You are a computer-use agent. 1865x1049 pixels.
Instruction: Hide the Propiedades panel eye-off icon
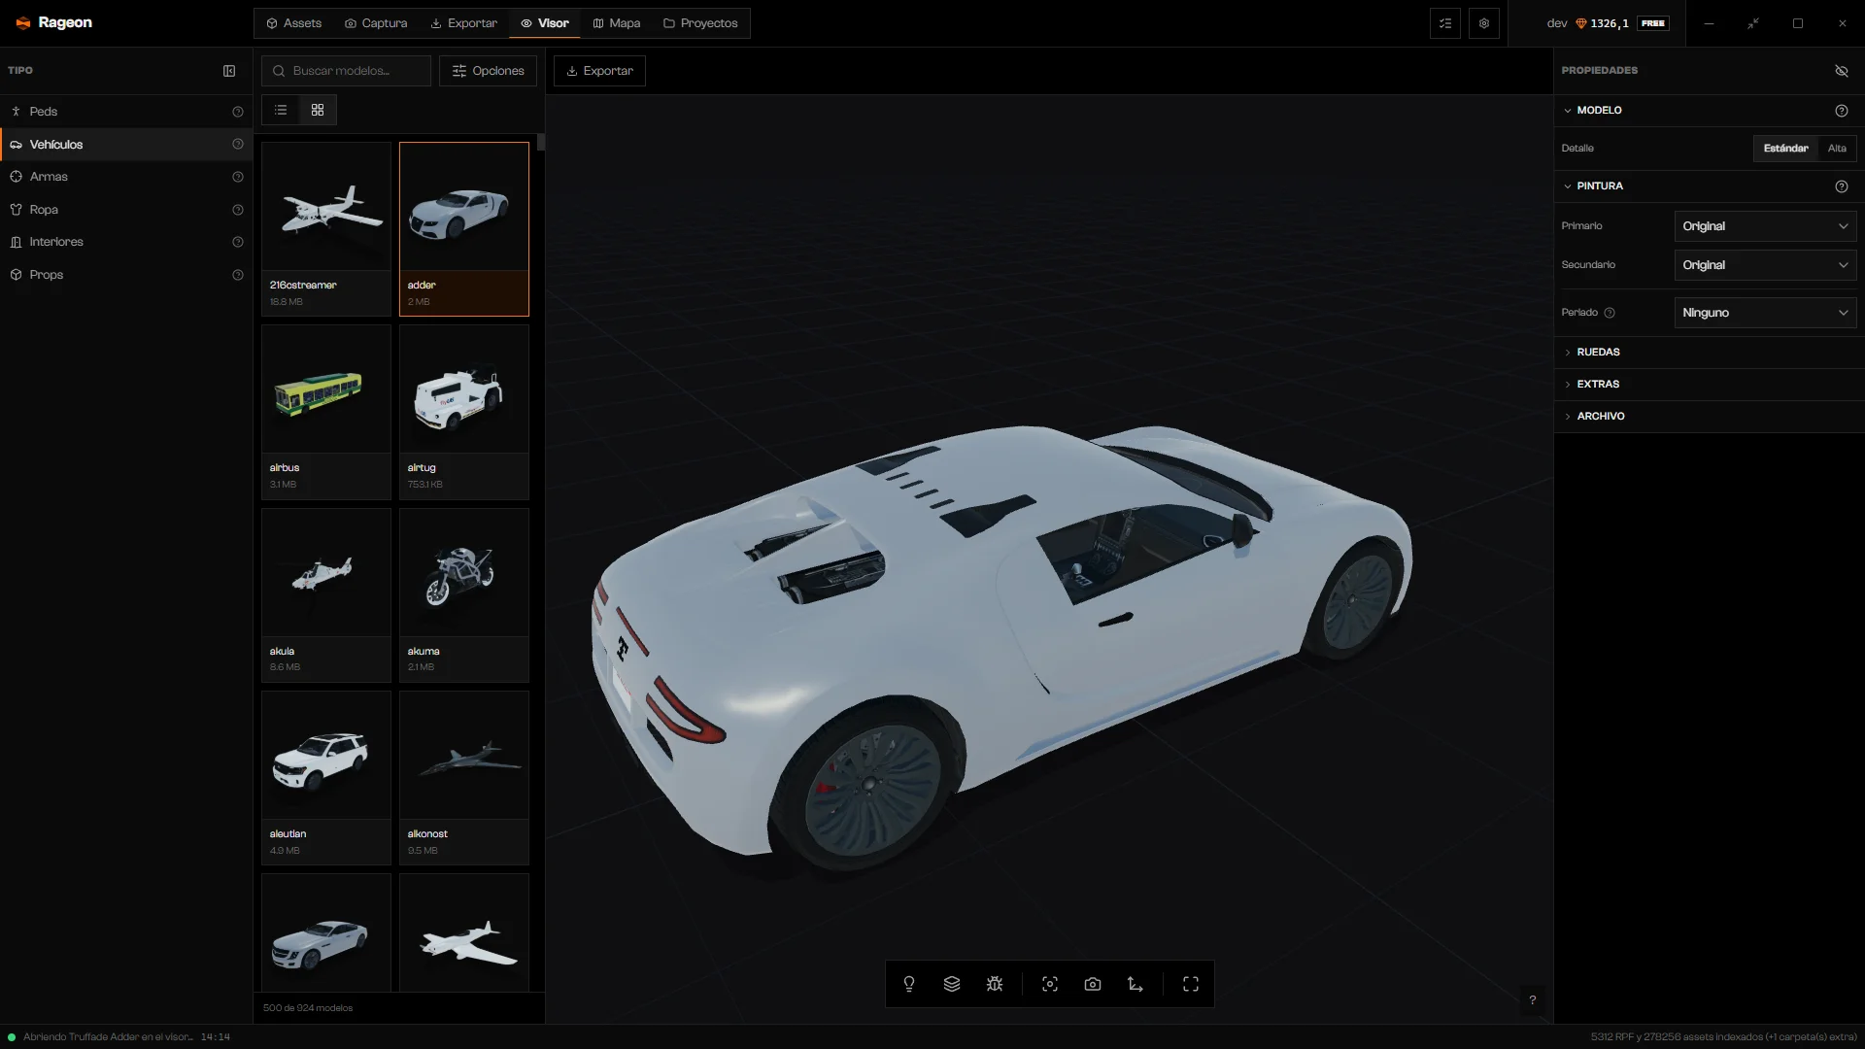pyautogui.click(x=1841, y=71)
